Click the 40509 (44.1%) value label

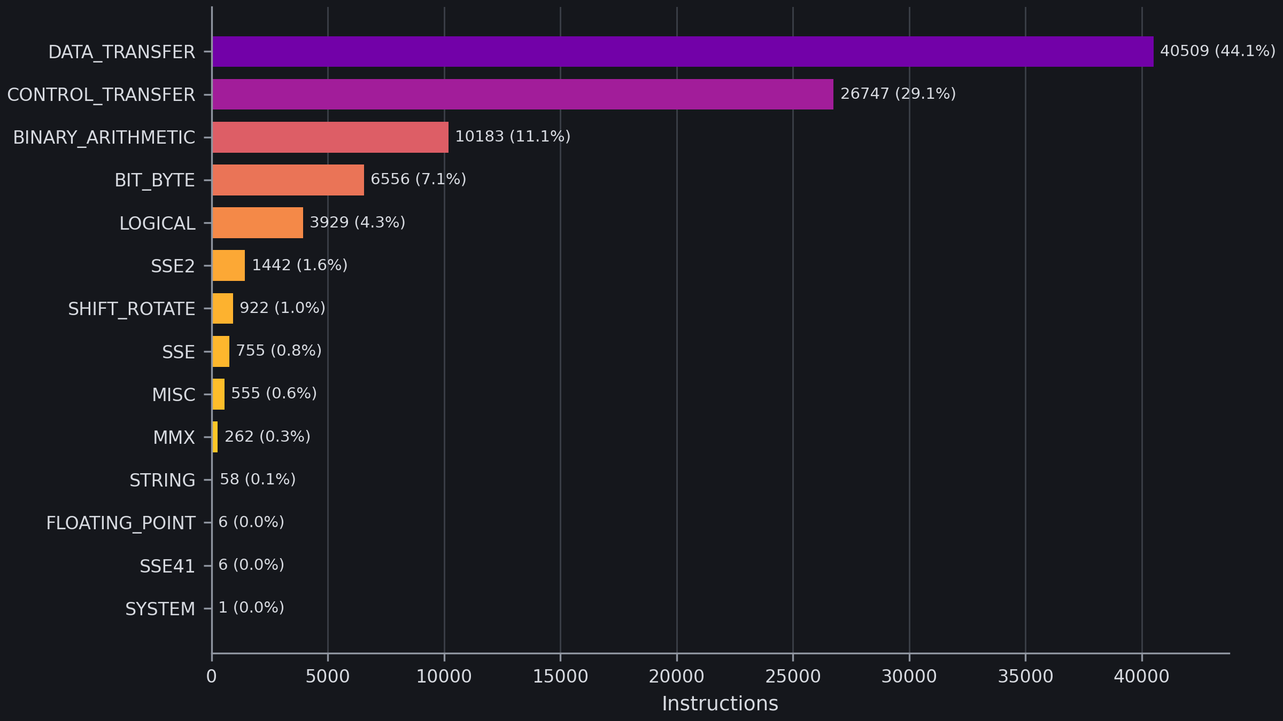point(1218,51)
